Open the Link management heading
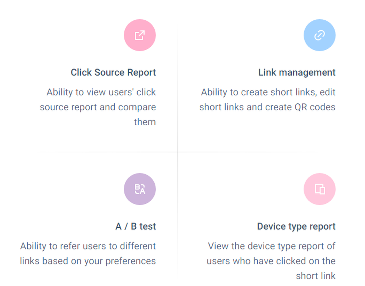Screen dimensions: 365x286 click(x=297, y=73)
